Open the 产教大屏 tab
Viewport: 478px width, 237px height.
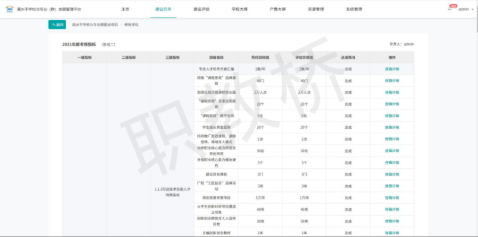(277, 9)
